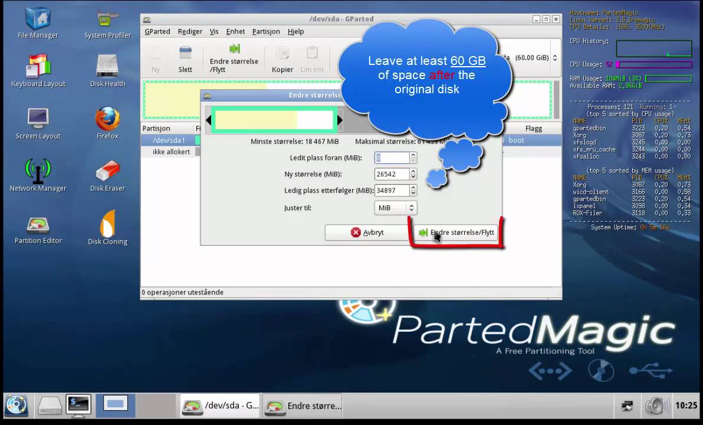Open the Partisjon menu
This screenshot has width=703, height=425.
tap(266, 31)
